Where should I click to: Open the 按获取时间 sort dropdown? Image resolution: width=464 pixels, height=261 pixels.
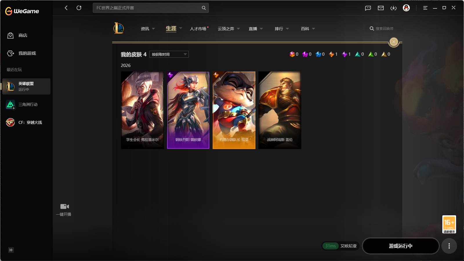(x=169, y=54)
